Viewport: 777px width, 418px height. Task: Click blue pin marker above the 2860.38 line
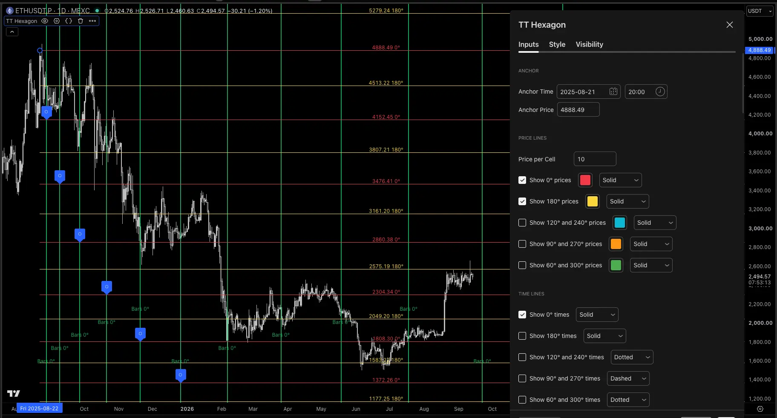tap(80, 235)
